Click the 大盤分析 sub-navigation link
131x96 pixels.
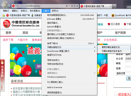click(23, 40)
